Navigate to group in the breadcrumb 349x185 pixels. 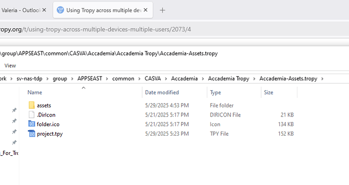coord(60,79)
